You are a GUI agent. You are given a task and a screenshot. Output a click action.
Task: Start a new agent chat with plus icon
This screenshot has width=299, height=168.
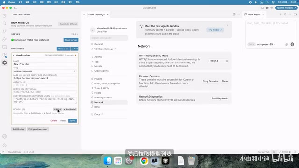[x=280, y=14]
